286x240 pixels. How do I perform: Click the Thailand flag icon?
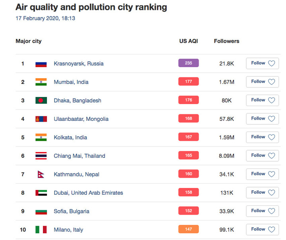coord(41,156)
